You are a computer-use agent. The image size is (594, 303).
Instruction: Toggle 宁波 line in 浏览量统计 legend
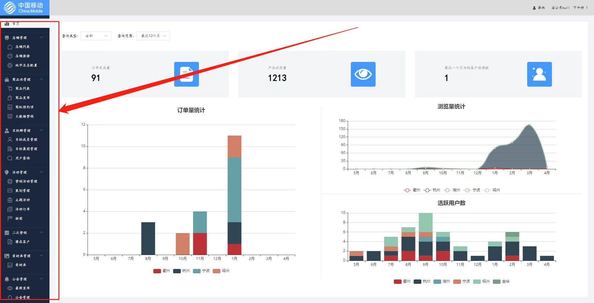[x=472, y=190]
